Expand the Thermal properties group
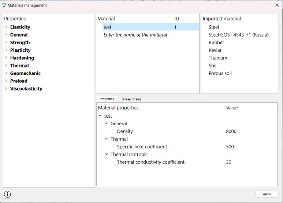 pyautogui.click(x=6, y=65)
